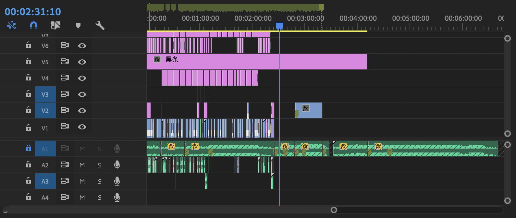Toggle lock on track V3

(x=29, y=94)
